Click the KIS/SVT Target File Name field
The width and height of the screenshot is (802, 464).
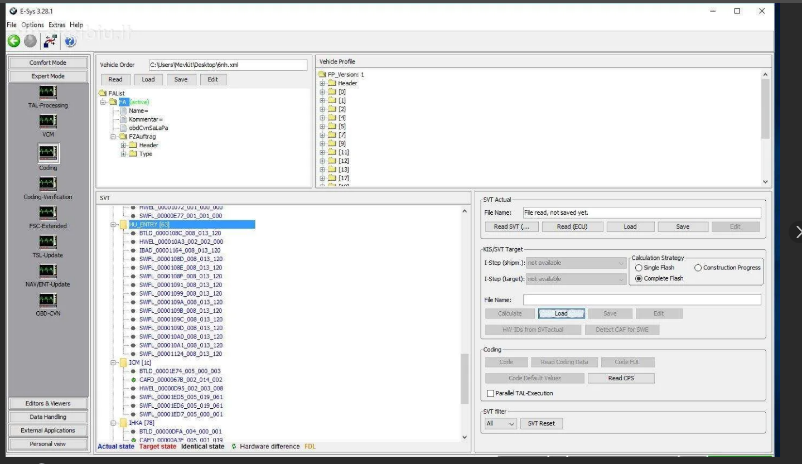pos(641,300)
